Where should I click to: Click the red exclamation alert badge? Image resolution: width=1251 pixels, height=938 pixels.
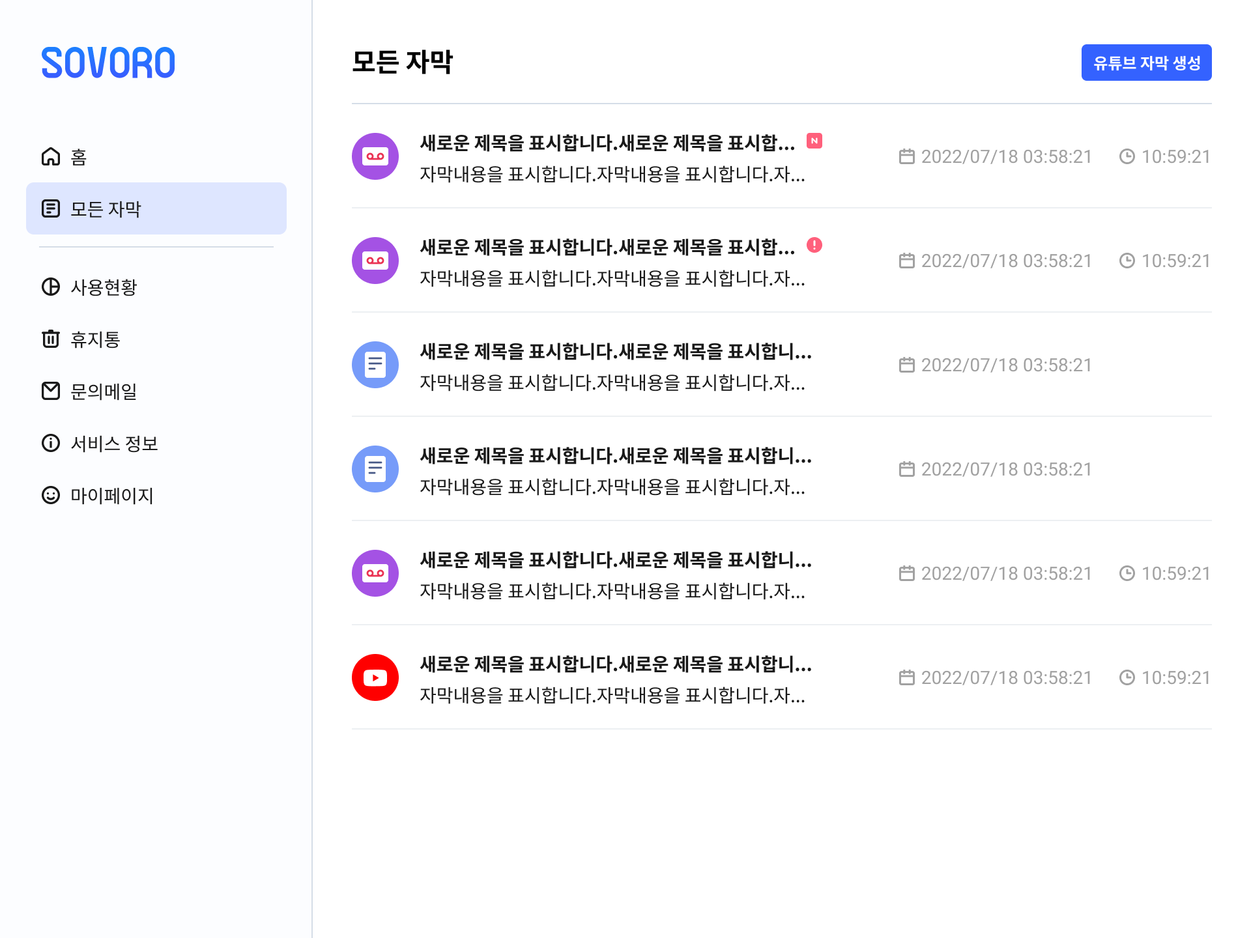[x=814, y=245]
